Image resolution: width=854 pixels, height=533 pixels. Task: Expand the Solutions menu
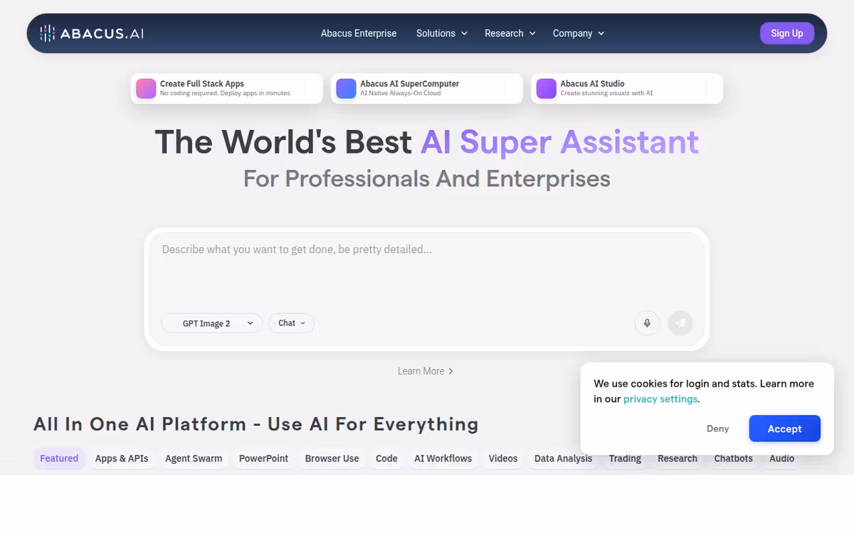[442, 33]
